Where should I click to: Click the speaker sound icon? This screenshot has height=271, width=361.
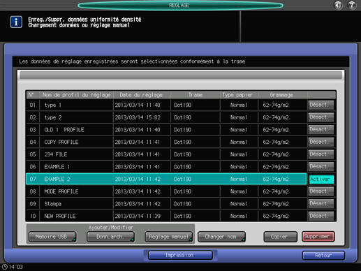(338, 5)
